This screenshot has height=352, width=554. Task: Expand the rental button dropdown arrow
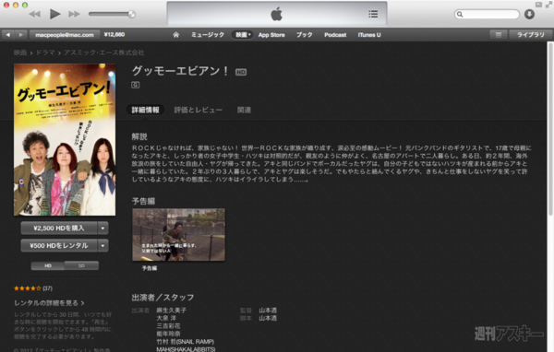(102, 245)
